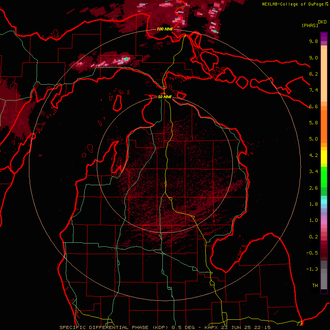Viewport: 330px width, 330px height.
Task: Click the NEXLAB-College of DuPage credit text
Action: point(293,4)
